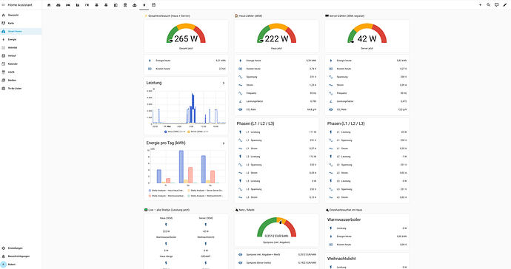The width and height of the screenshot is (511, 269).
Task: Toggle red Warmwasser legend in Energie pro Tag
Action: click(167, 196)
